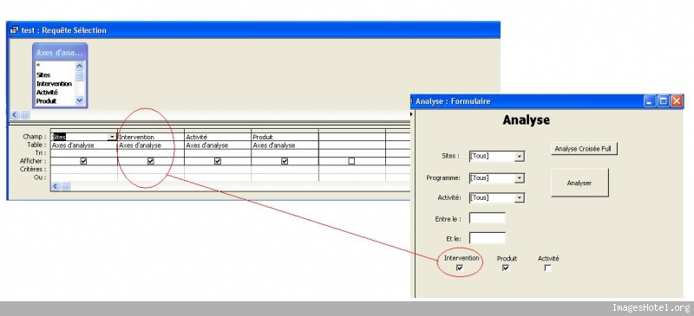Screen dimensions: 694x316
Task: Enable Afficher checkbox in the empty fifth column
Action: pyautogui.click(x=351, y=161)
